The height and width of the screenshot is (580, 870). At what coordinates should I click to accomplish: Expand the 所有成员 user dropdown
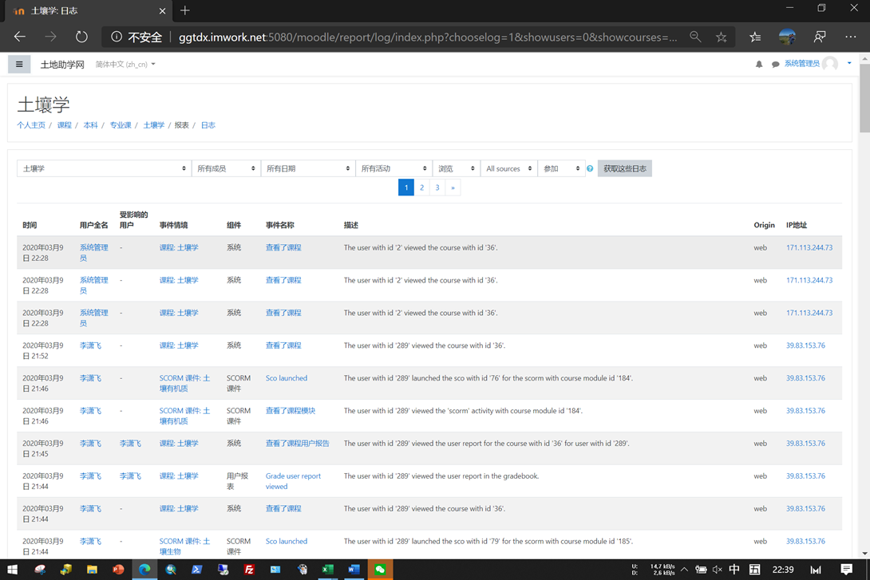click(x=226, y=169)
